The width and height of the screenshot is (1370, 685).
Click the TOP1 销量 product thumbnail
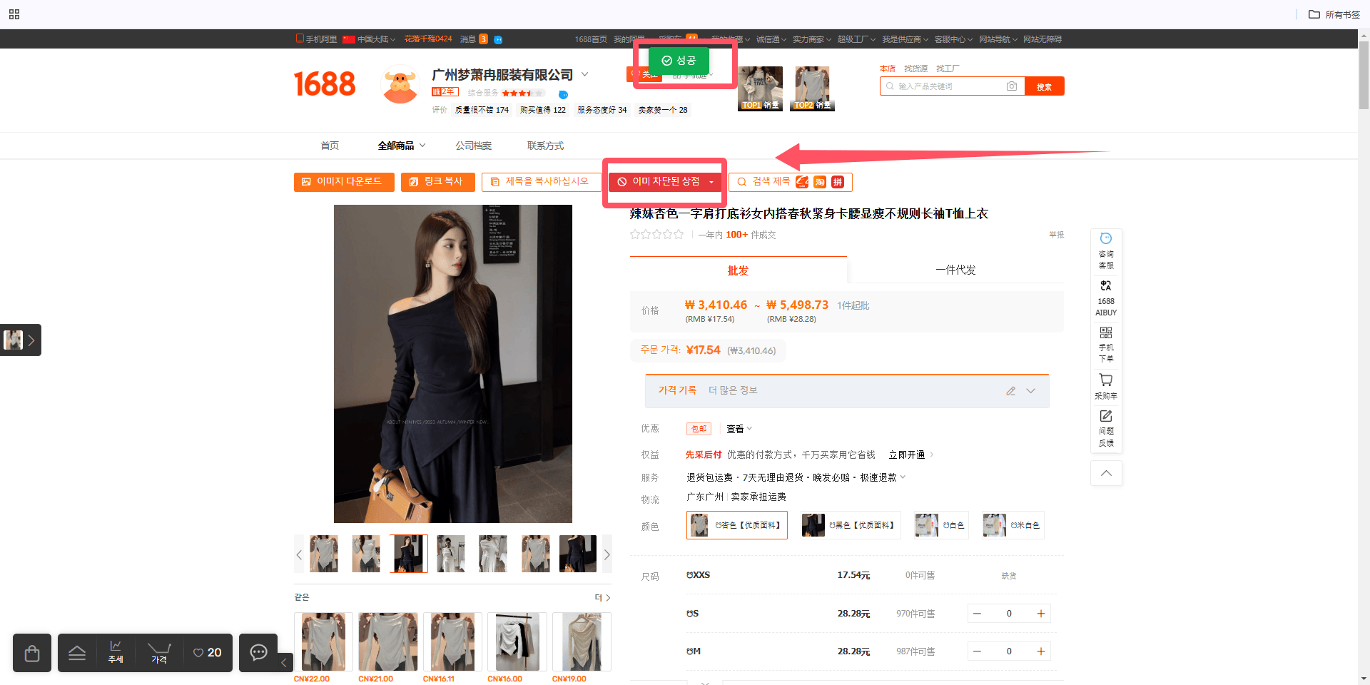pyautogui.click(x=760, y=88)
